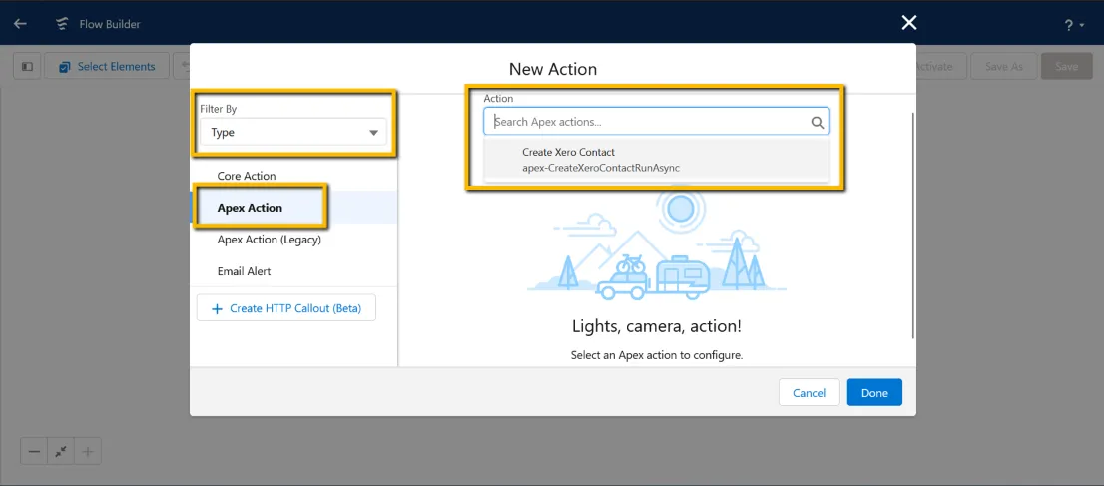
Task: Focus the Search Apex actions field
Action: coord(656,121)
